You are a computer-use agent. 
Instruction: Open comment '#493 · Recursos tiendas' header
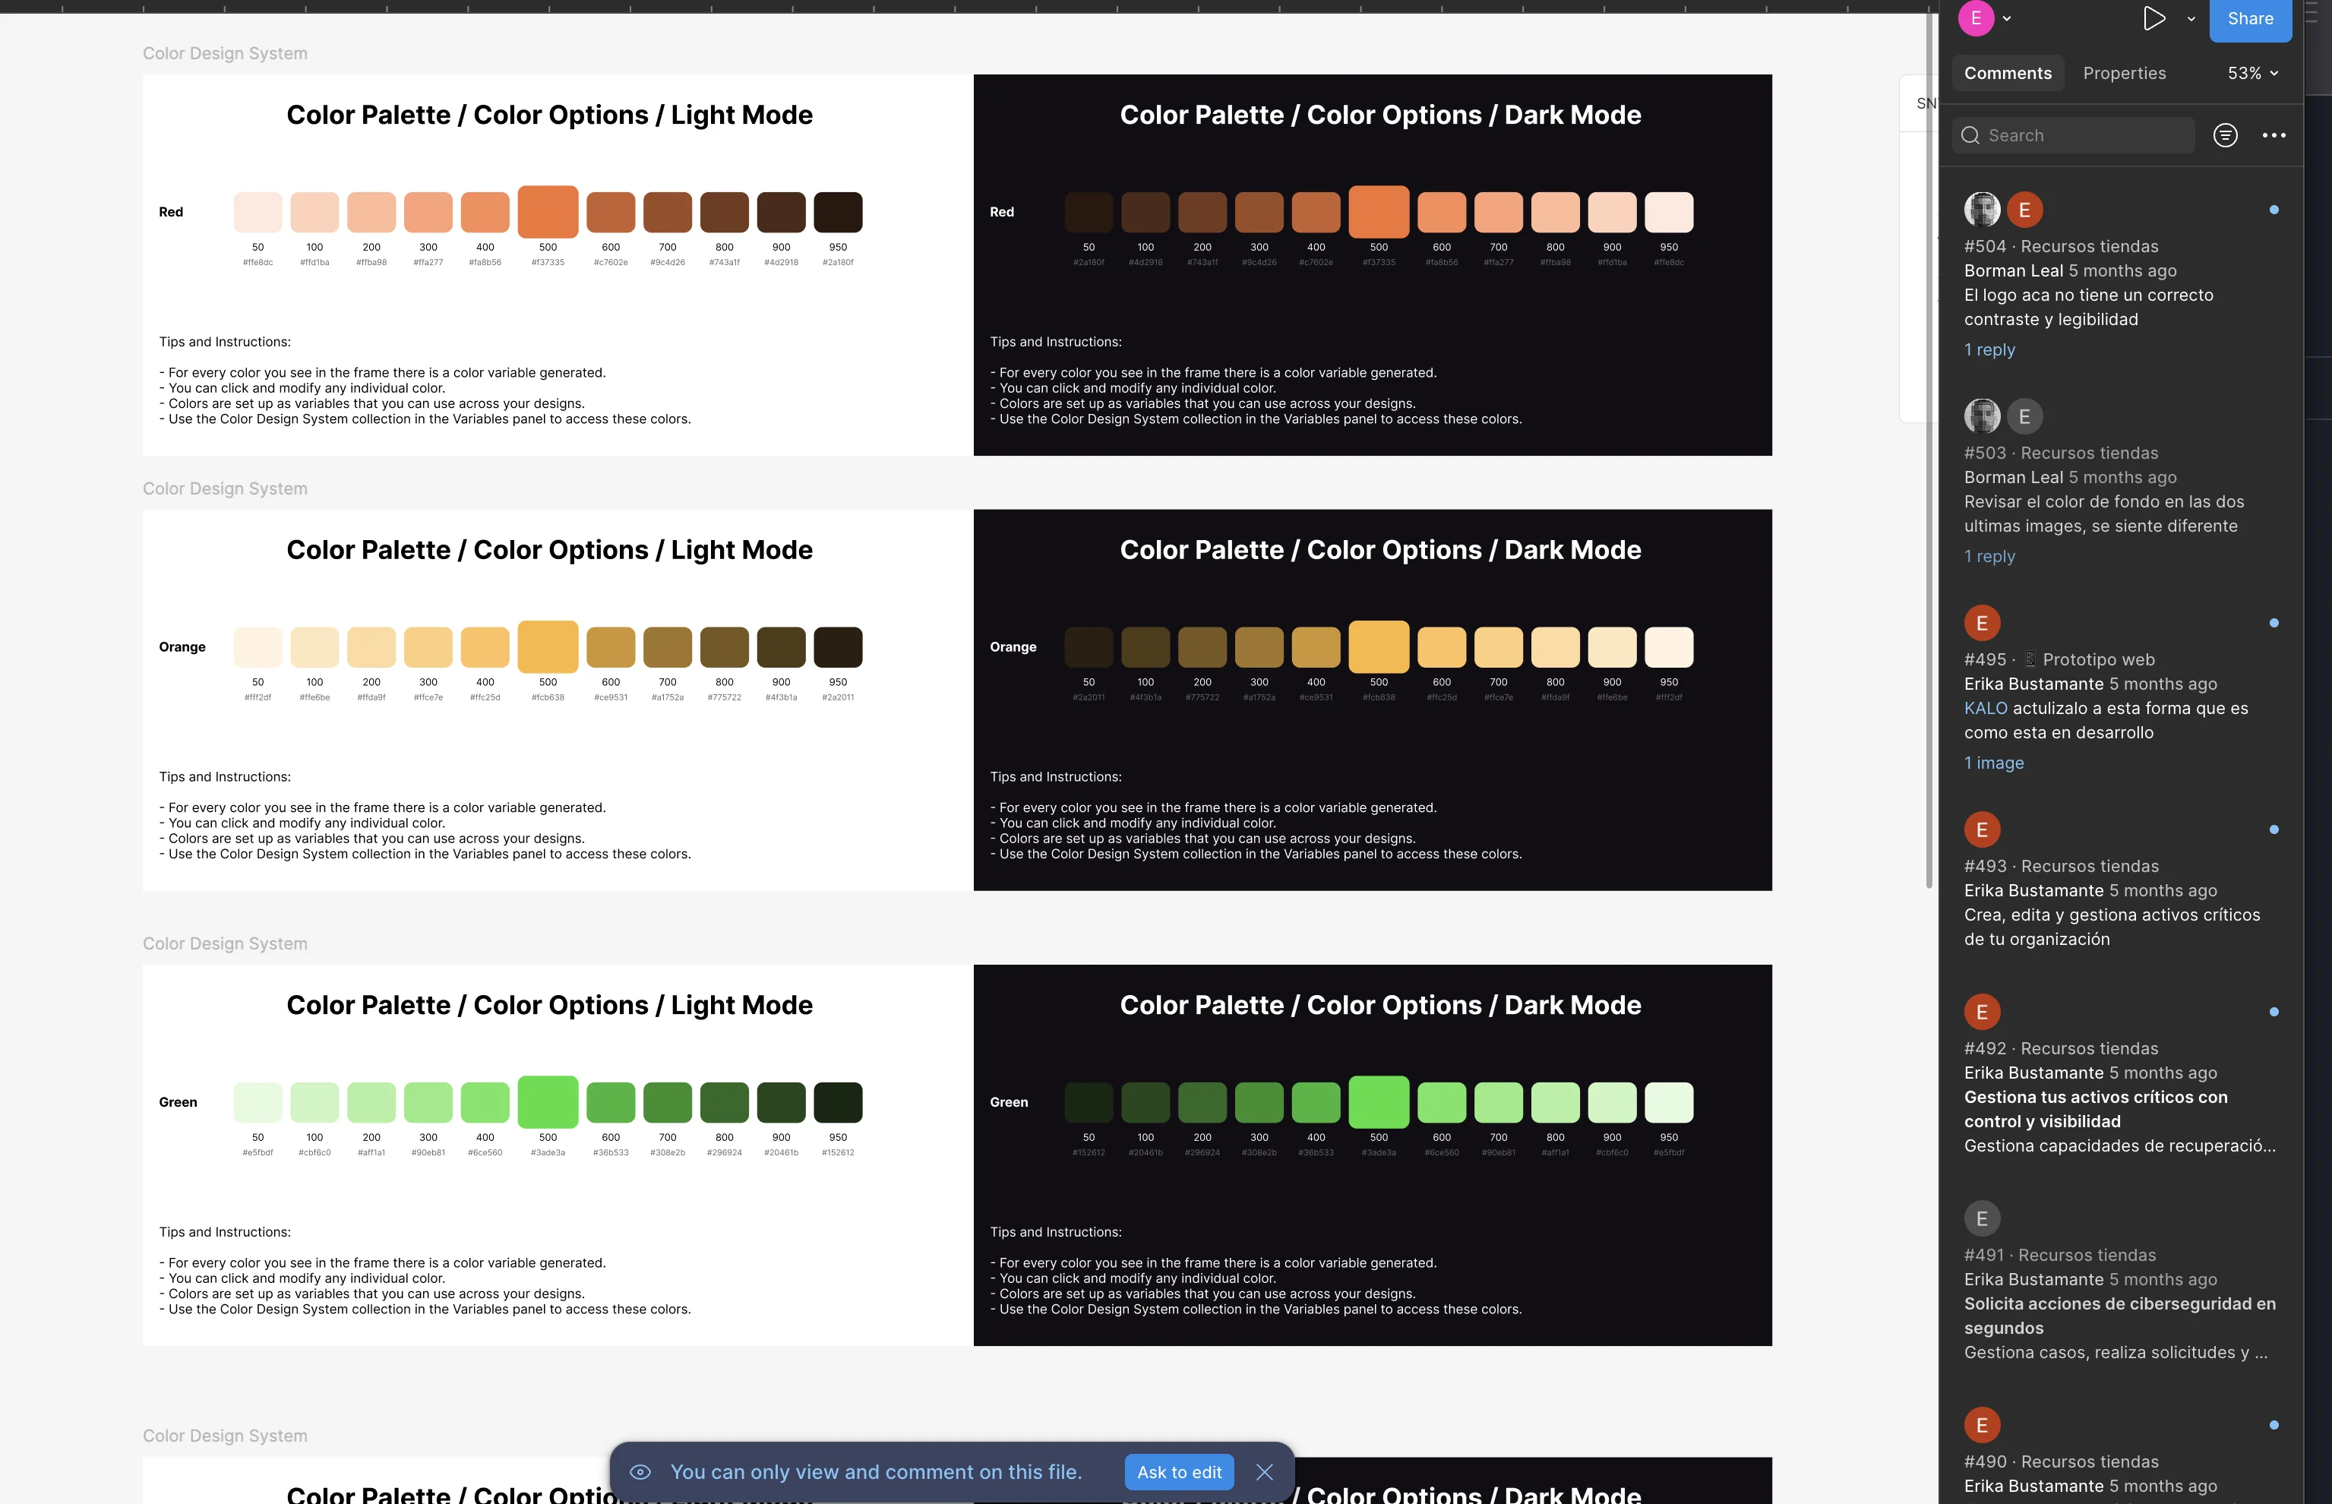(2062, 866)
